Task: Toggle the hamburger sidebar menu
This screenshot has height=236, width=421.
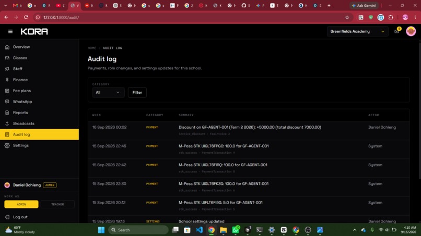Action: [x=10, y=32]
